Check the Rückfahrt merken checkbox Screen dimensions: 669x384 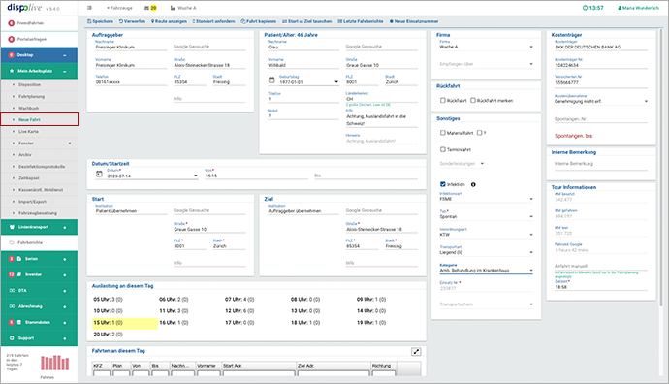[x=473, y=100]
